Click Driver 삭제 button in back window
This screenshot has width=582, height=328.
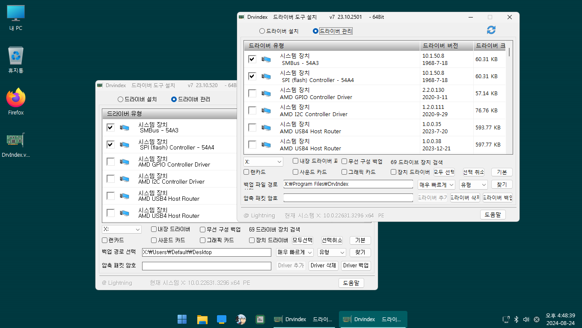(x=324, y=266)
